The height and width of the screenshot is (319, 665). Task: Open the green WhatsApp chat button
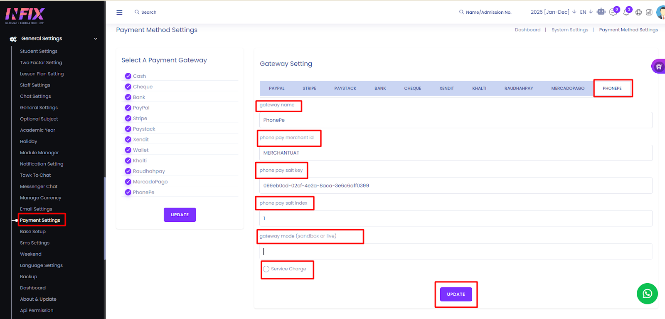click(x=647, y=294)
